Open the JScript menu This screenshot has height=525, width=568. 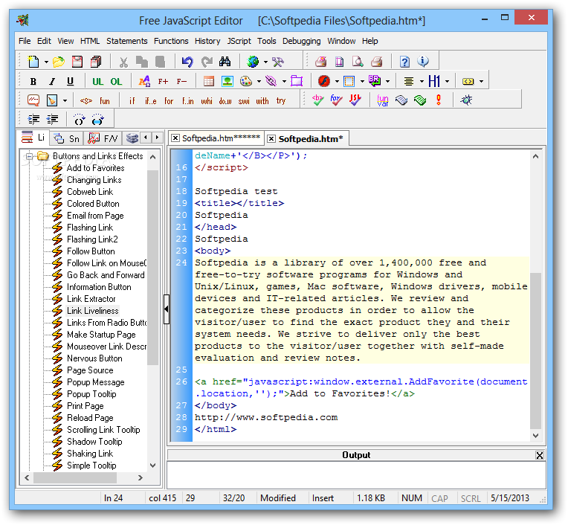239,41
